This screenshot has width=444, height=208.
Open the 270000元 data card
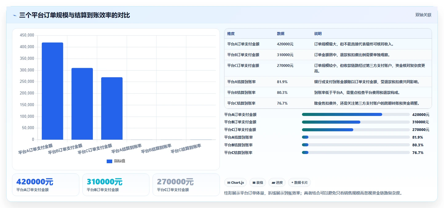(186, 185)
